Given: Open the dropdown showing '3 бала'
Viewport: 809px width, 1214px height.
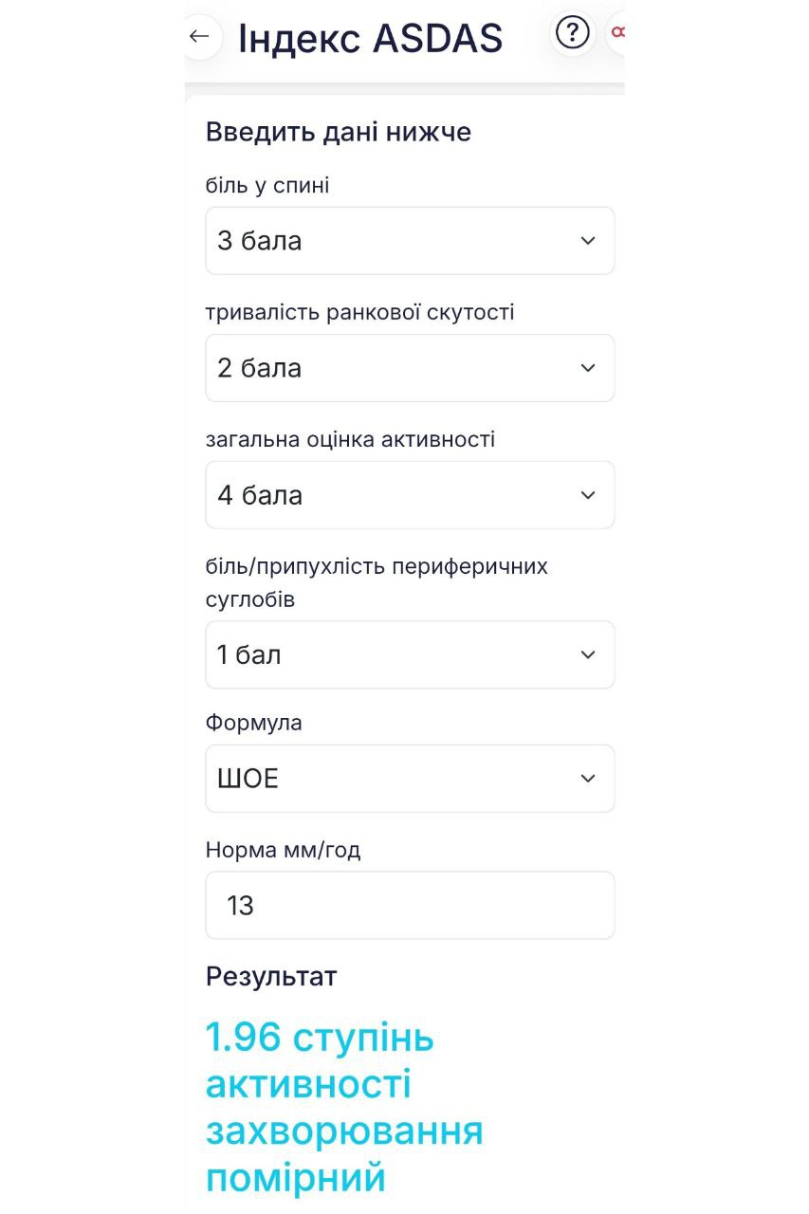Looking at the screenshot, I should tap(379, 241).
